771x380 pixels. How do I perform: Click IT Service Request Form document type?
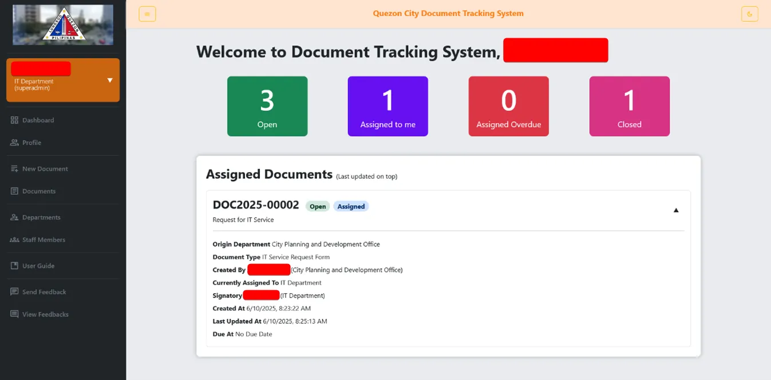(x=296, y=257)
